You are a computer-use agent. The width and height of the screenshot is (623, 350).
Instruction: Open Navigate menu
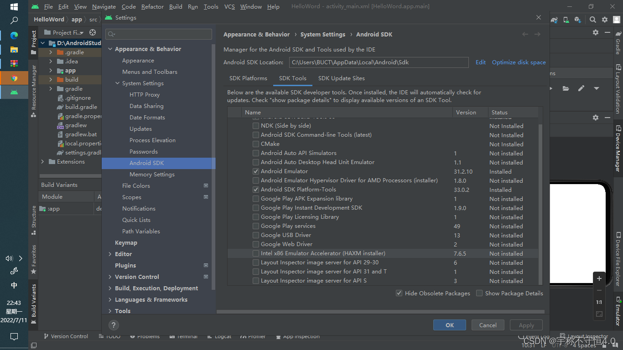pos(104,7)
